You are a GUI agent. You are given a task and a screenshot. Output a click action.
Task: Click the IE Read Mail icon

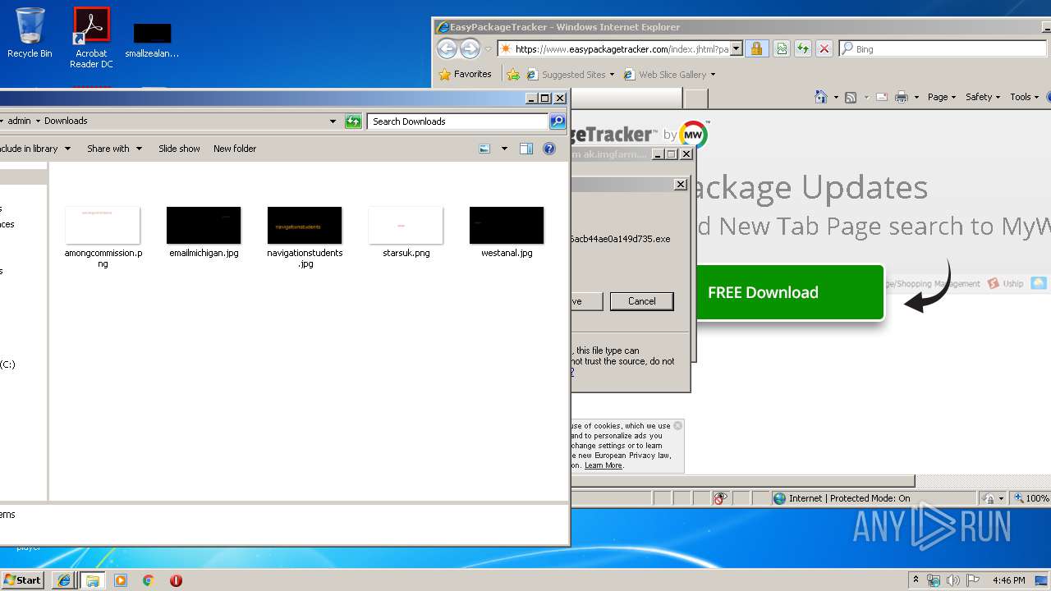tap(882, 97)
